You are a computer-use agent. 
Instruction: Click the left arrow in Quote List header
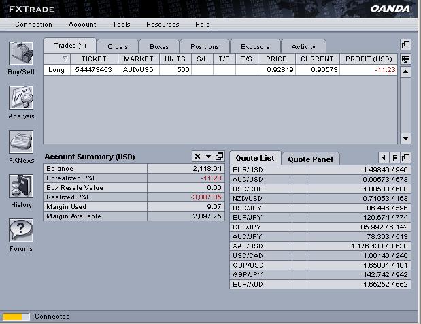pos(384,157)
